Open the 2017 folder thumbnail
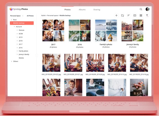The height and width of the screenshot is (116, 159). point(53,30)
